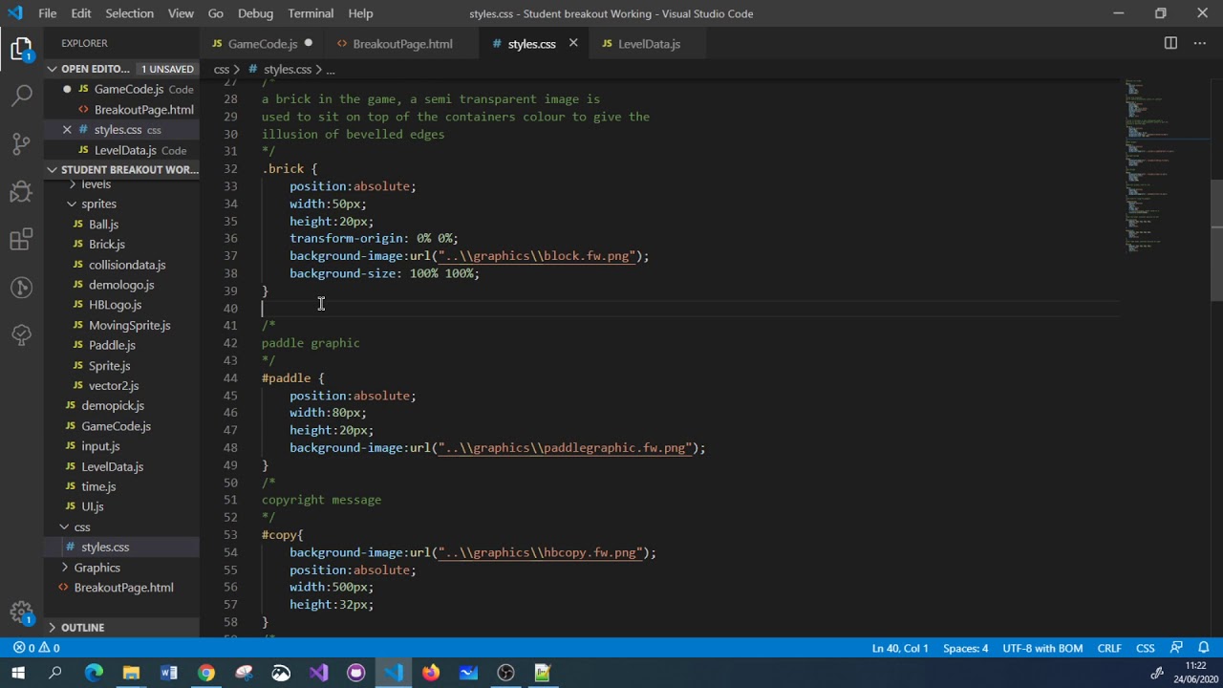Image resolution: width=1223 pixels, height=688 pixels.
Task: Open the editor More Actions ellipsis
Action: (1199, 43)
